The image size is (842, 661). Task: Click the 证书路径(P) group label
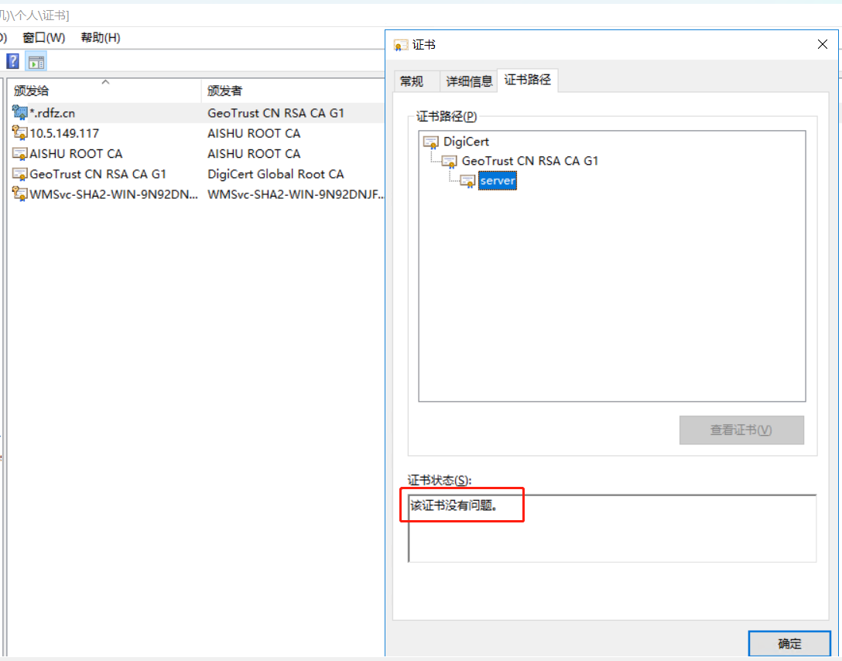tap(447, 116)
